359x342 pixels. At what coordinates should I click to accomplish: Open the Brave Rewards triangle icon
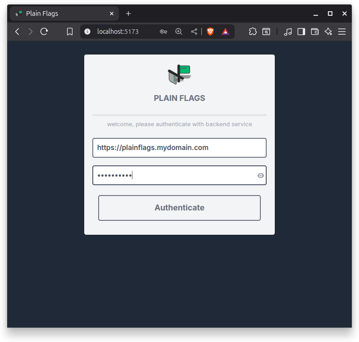click(226, 32)
